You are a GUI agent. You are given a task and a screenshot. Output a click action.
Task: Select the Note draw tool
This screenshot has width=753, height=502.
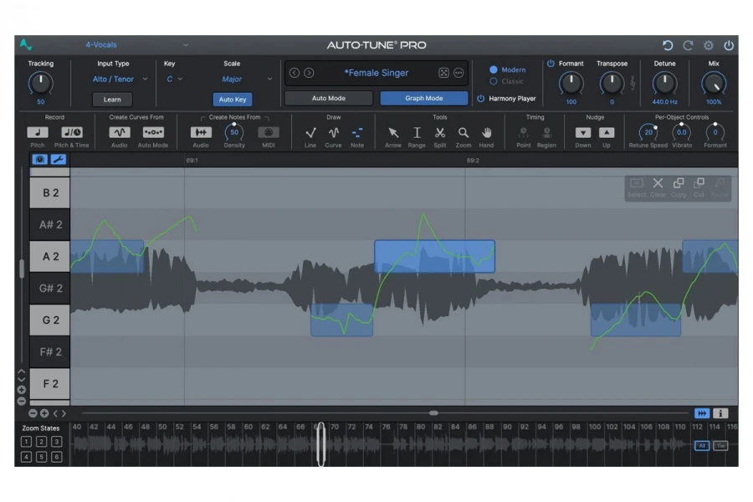357,132
